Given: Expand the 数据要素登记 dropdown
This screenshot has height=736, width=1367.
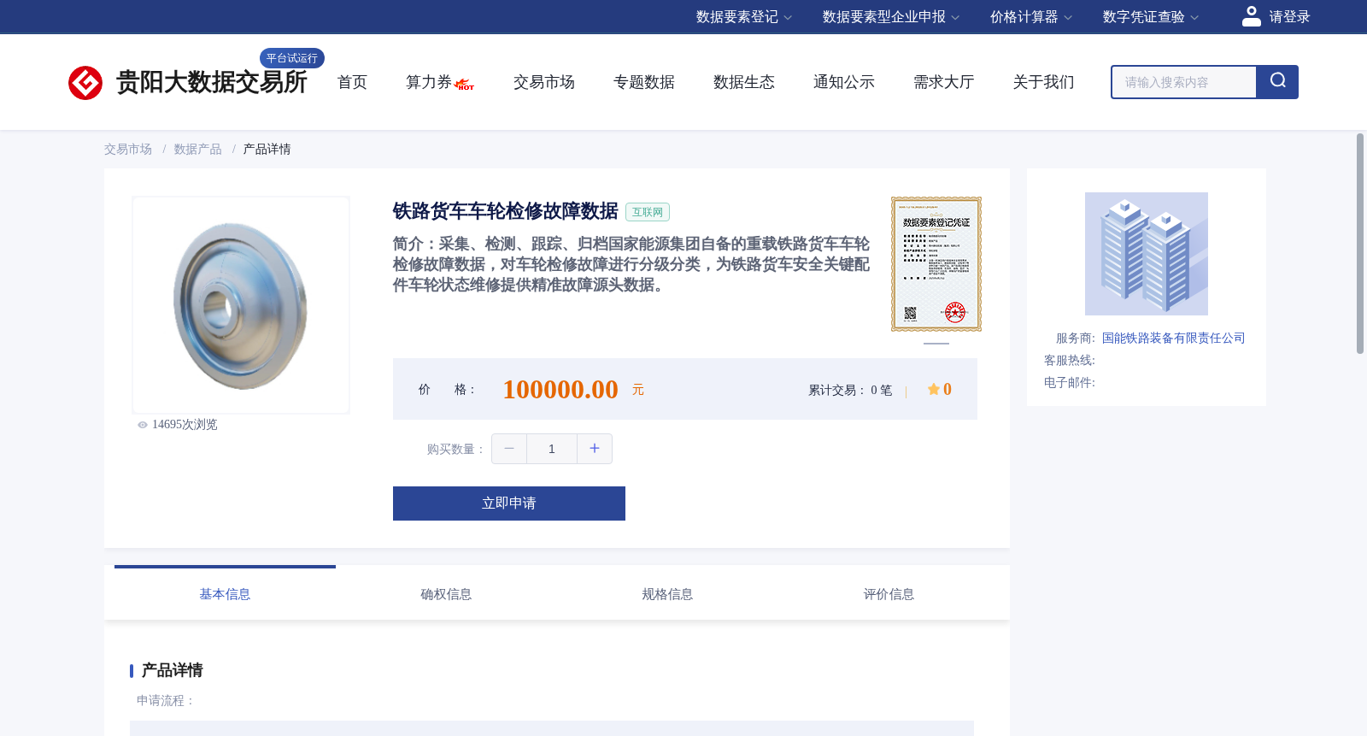Looking at the screenshot, I should [x=744, y=17].
